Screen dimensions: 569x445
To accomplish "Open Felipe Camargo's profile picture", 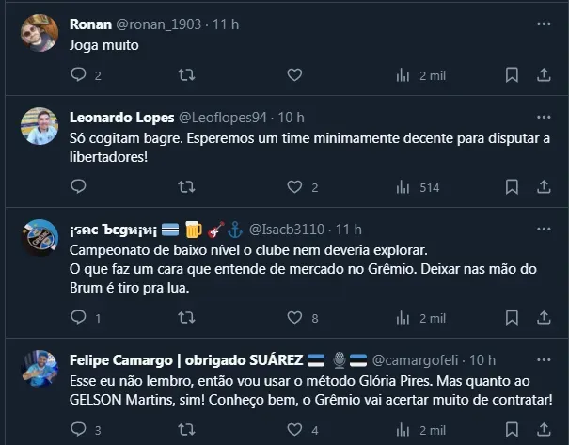I will (x=40, y=369).
